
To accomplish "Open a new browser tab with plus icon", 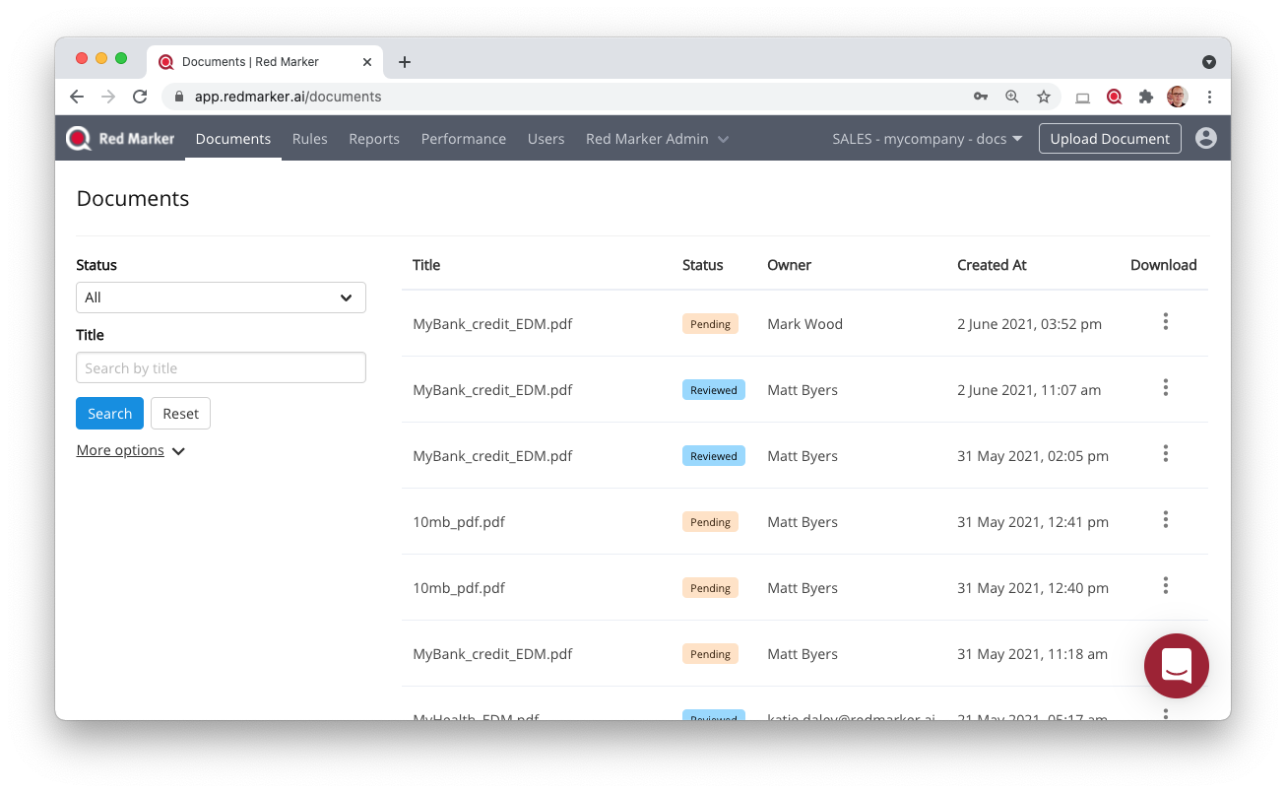I will [x=404, y=62].
